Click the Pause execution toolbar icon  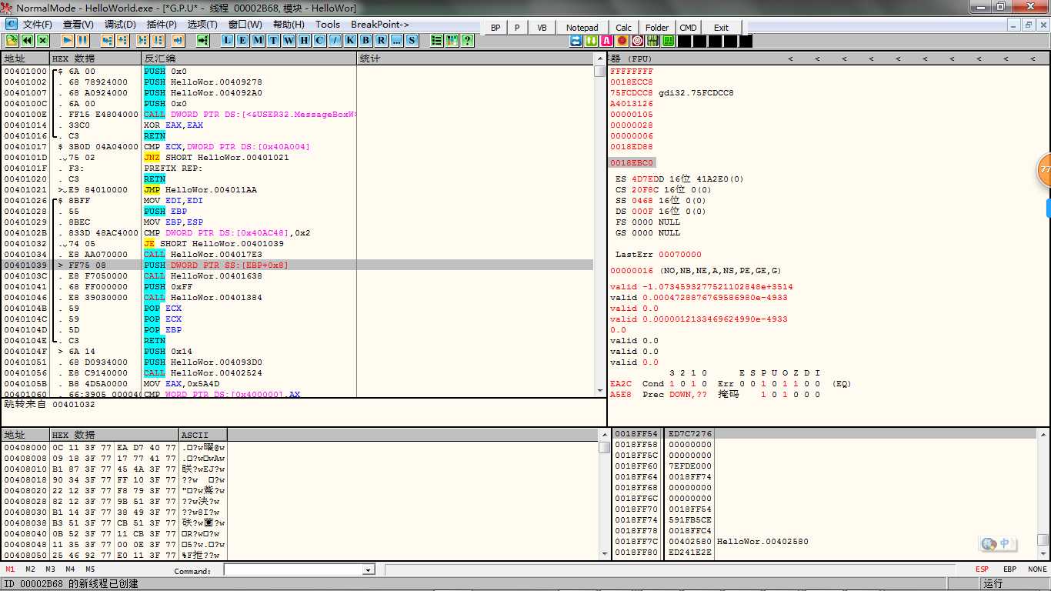click(83, 40)
